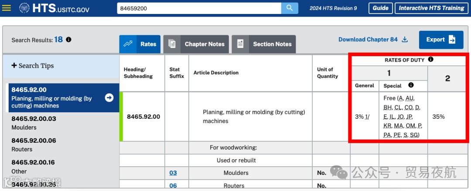471x191 pixels.
Task: Click the Special column info icon
Action: (x=411, y=85)
